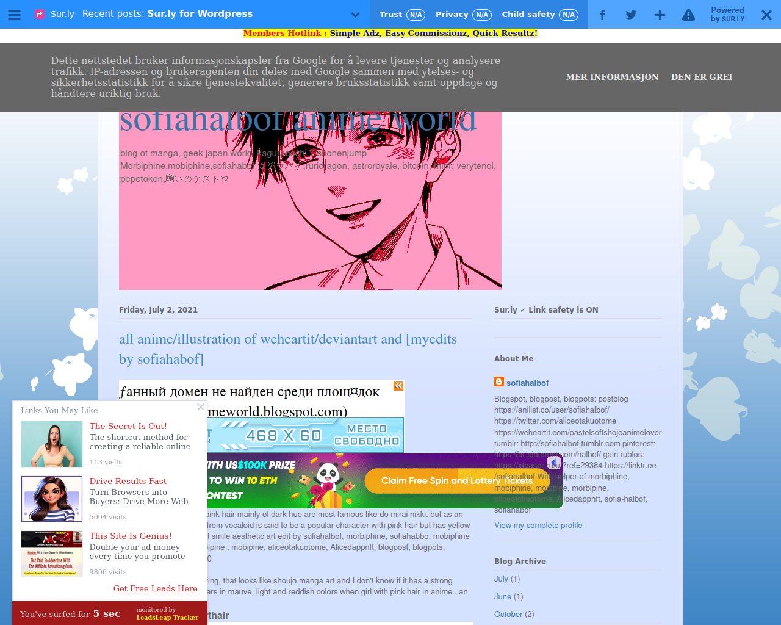Screen dimensions: 781x625
Task: Close ad via orange arrow icon
Action: [x=398, y=386]
